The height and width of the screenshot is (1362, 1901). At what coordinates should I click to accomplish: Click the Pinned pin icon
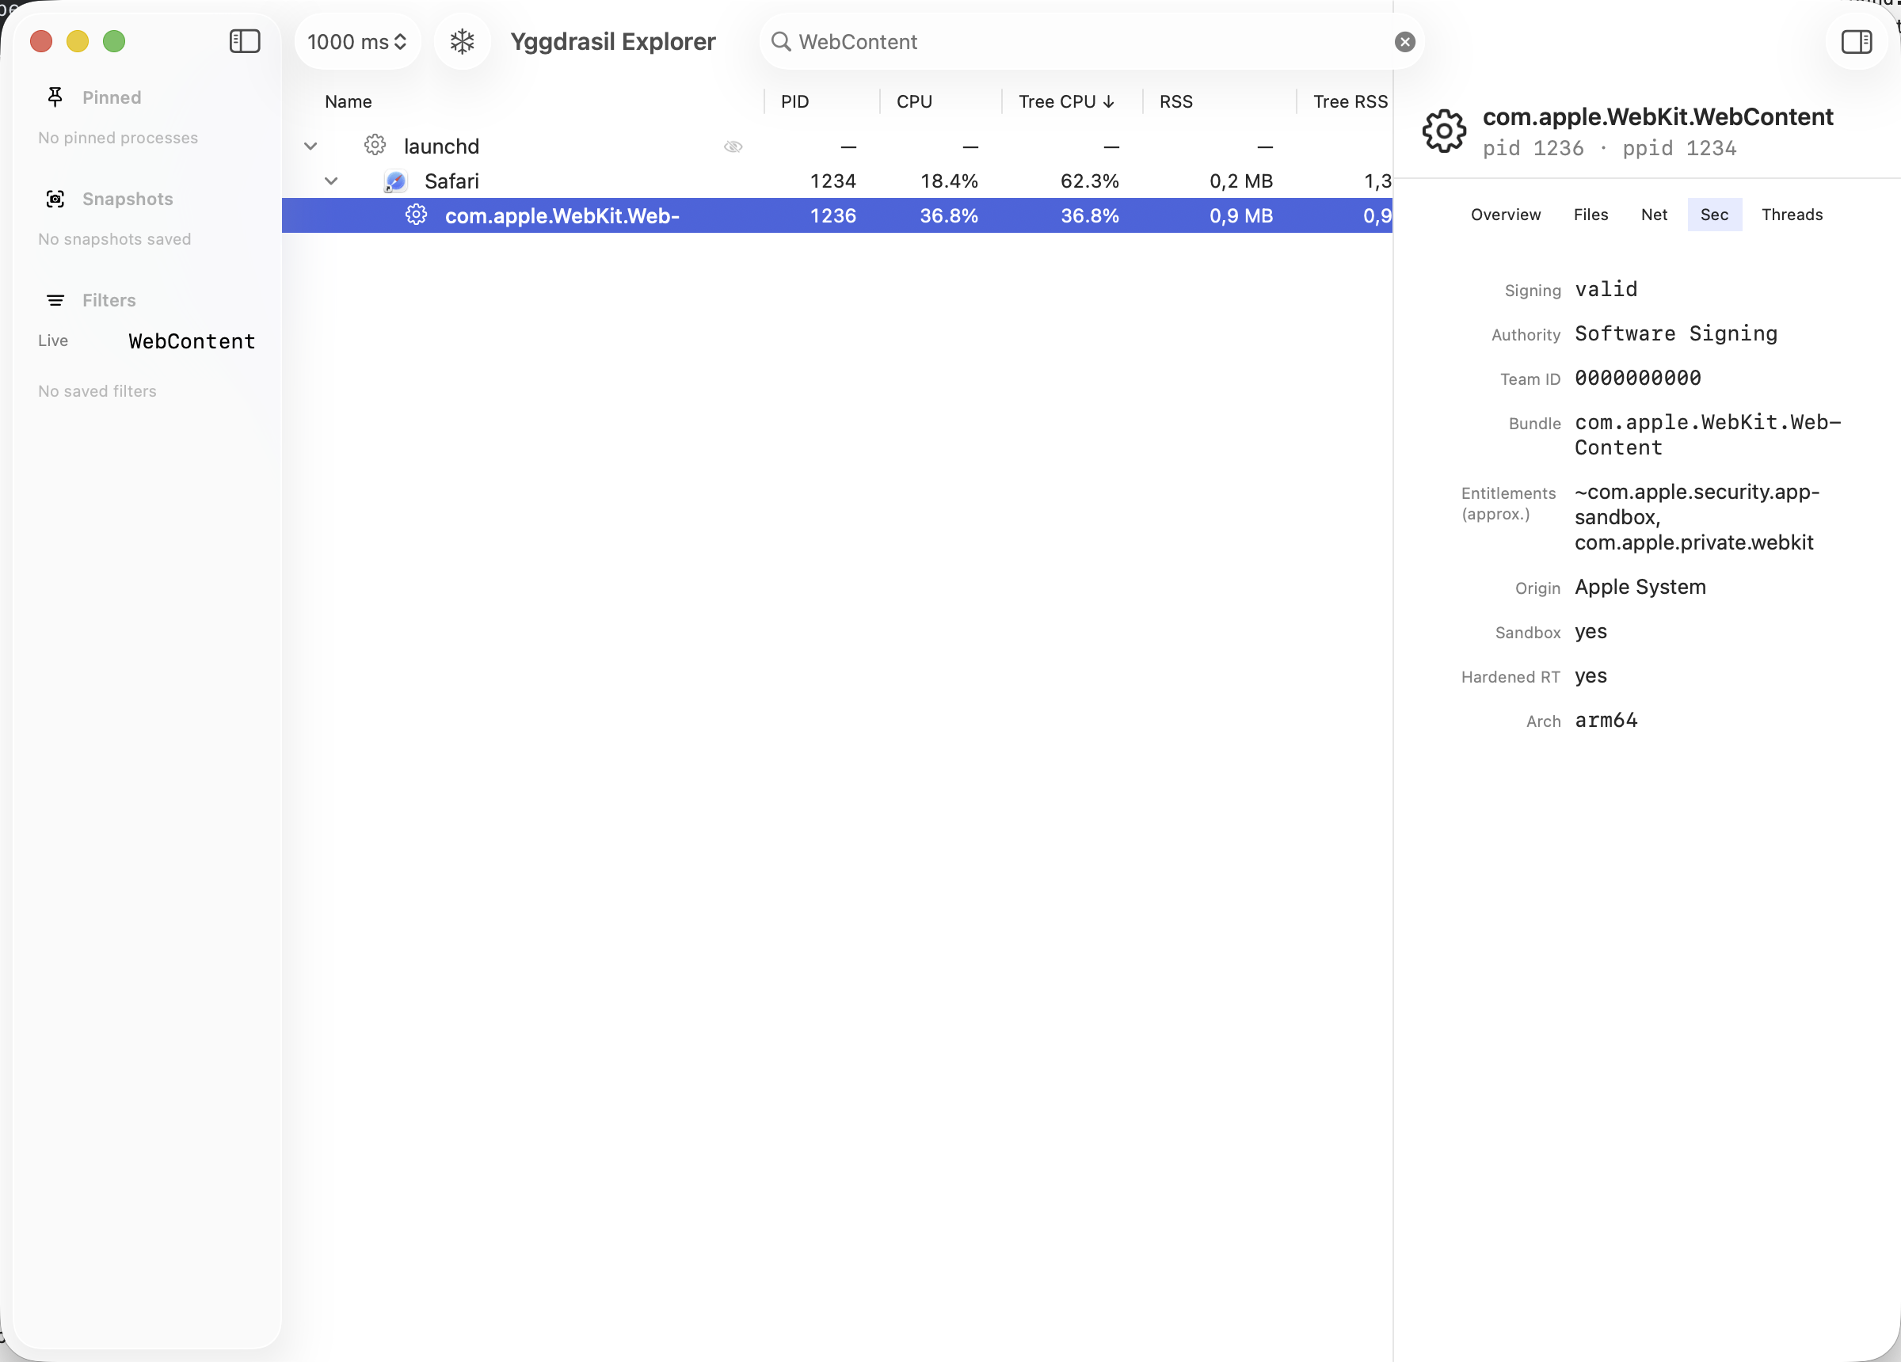tap(55, 97)
